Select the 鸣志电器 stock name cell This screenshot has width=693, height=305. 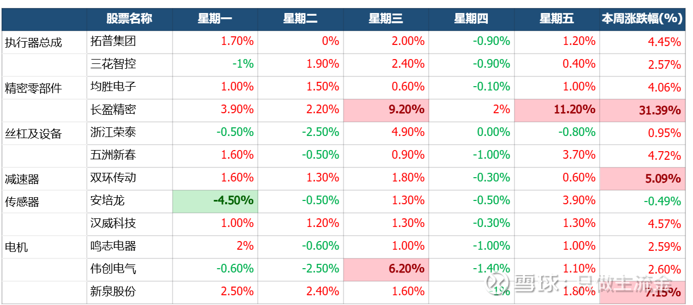[113, 246]
